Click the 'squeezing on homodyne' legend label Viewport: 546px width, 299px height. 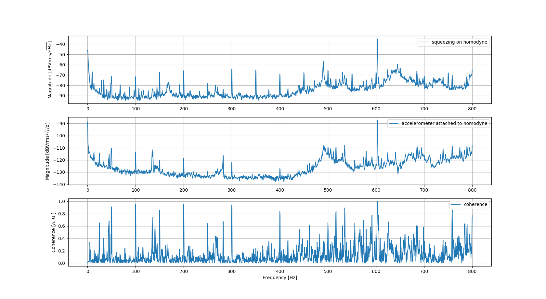pos(459,42)
